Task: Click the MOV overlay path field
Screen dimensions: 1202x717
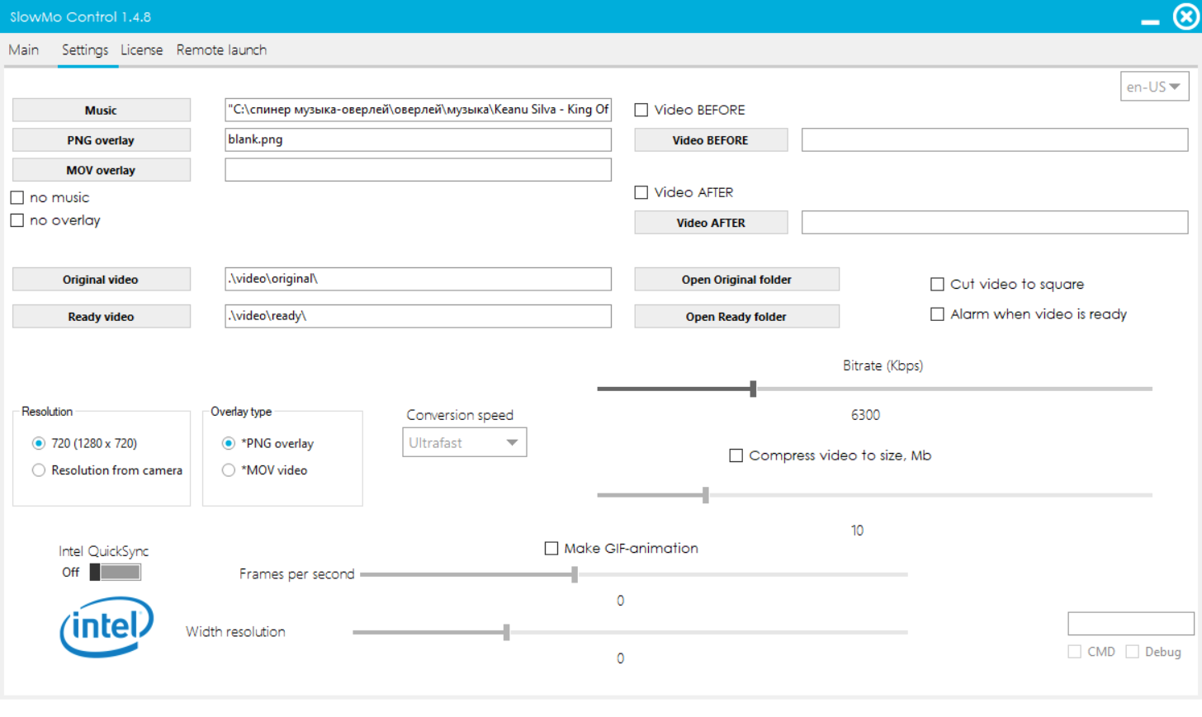Action: (x=418, y=170)
